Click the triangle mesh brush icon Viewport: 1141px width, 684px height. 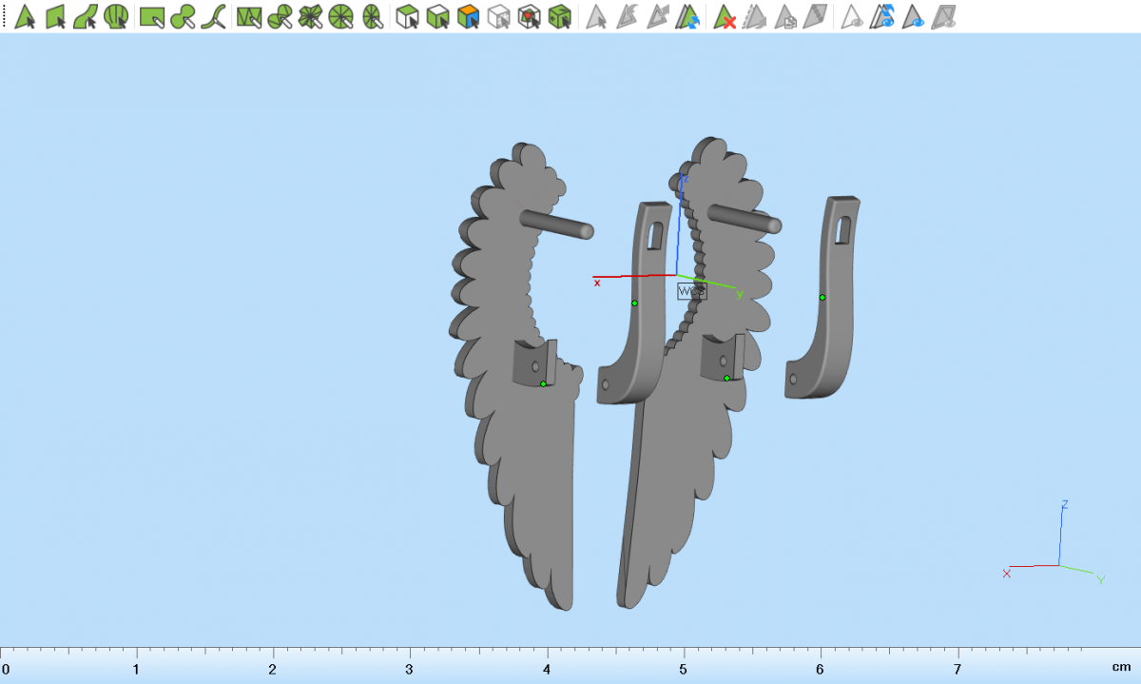249,16
